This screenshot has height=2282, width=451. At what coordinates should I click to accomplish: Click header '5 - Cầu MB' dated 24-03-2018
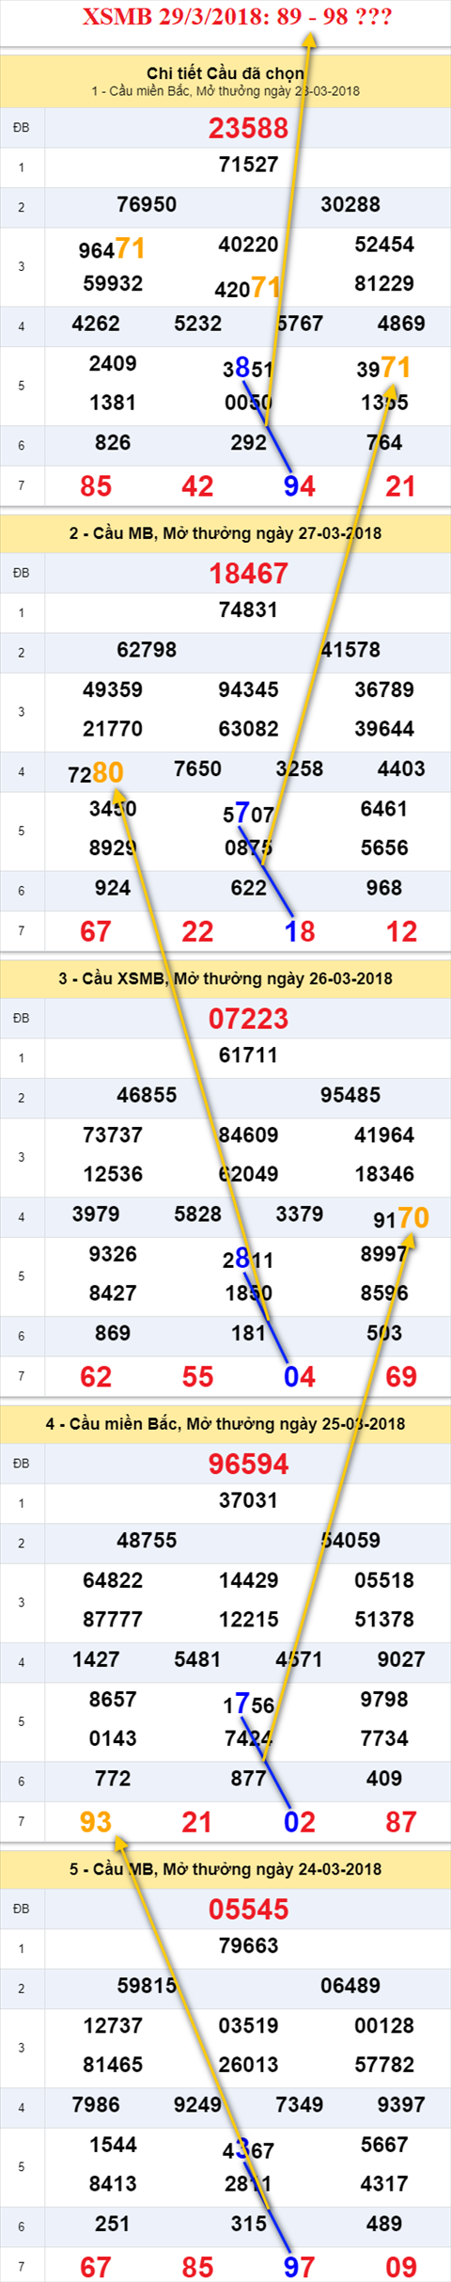225,1869
